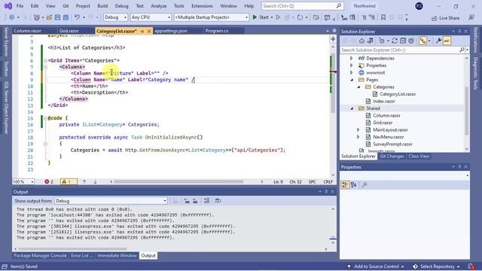The width and height of the screenshot is (482, 271).
Task: Open file with the folder toolbar icon
Action: [49, 17]
